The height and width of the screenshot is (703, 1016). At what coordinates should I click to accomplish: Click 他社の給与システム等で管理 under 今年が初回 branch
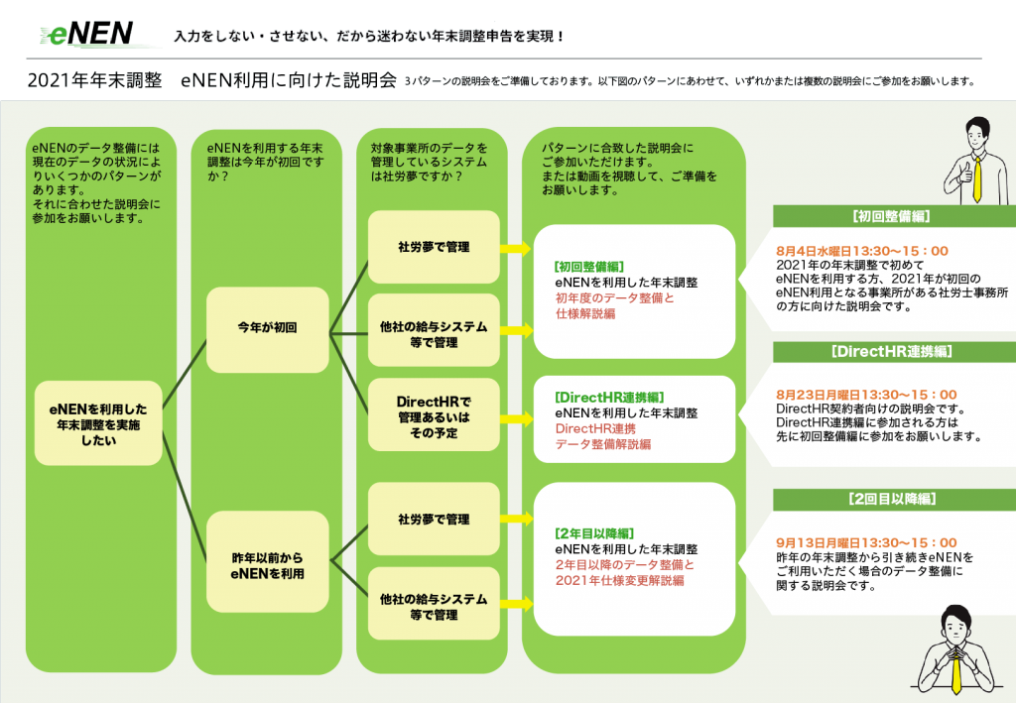pos(434,331)
